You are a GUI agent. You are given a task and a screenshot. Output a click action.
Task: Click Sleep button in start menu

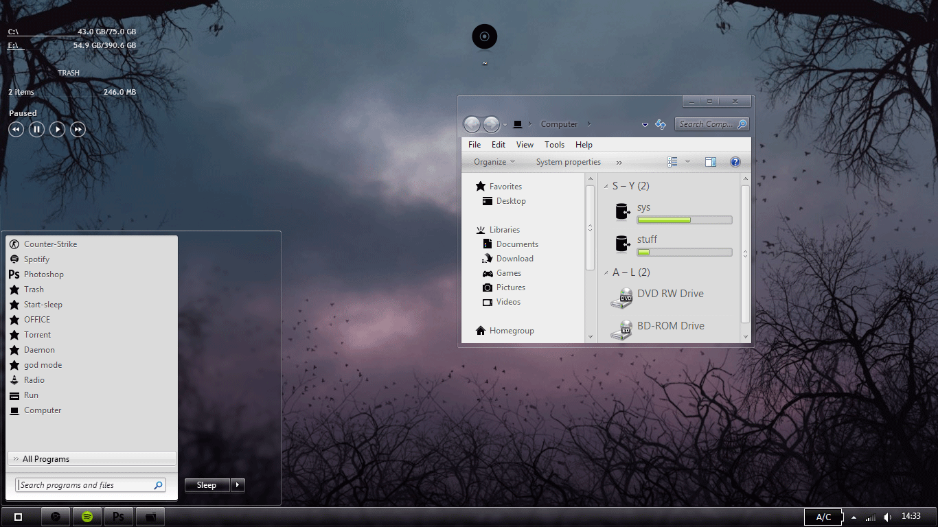click(207, 485)
